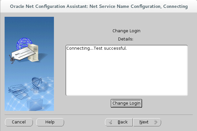This screenshot has height=131, width=197.
Task: Go to previous step with Back
Action: click(x=119, y=122)
